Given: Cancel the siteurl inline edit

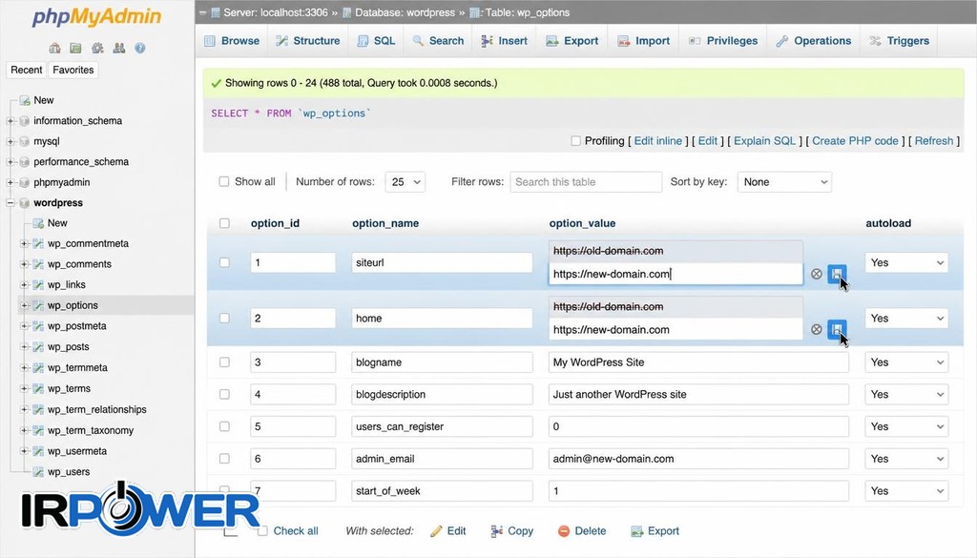Looking at the screenshot, I should coord(817,274).
